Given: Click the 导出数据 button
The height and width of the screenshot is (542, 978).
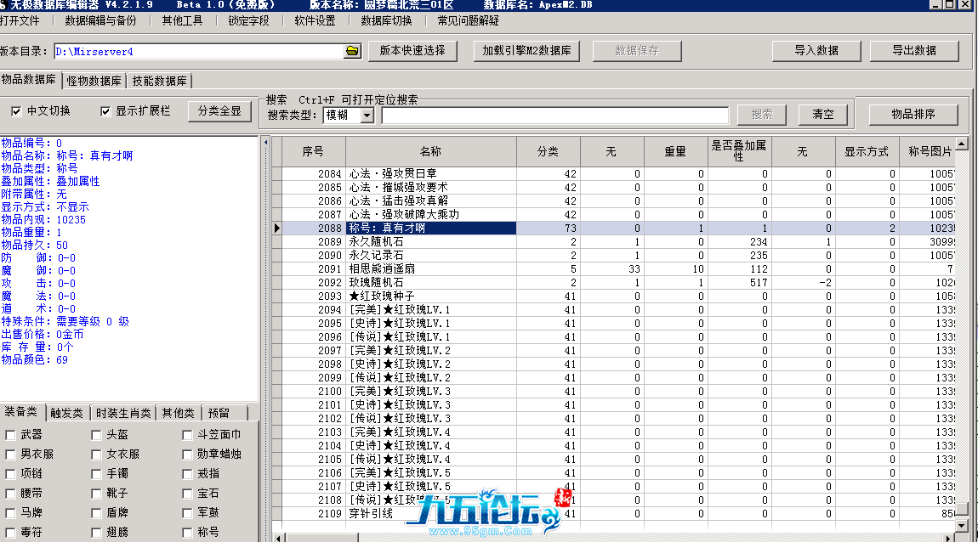Looking at the screenshot, I should [914, 51].
